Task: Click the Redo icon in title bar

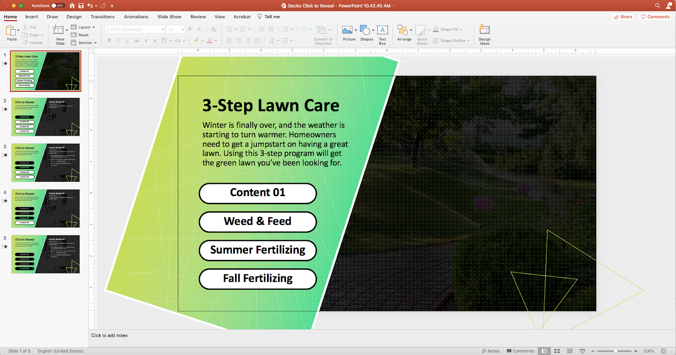Action: tap(103, 5)
